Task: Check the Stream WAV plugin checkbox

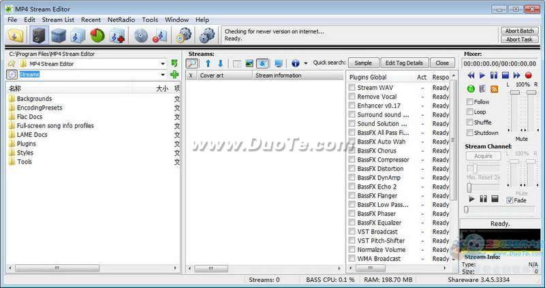Action: [x=352, y=87]
